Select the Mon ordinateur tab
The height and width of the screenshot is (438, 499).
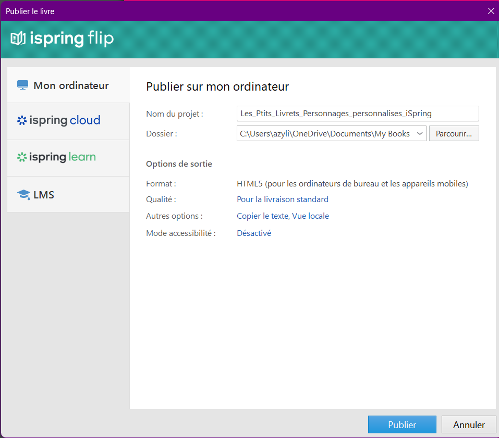71,85
